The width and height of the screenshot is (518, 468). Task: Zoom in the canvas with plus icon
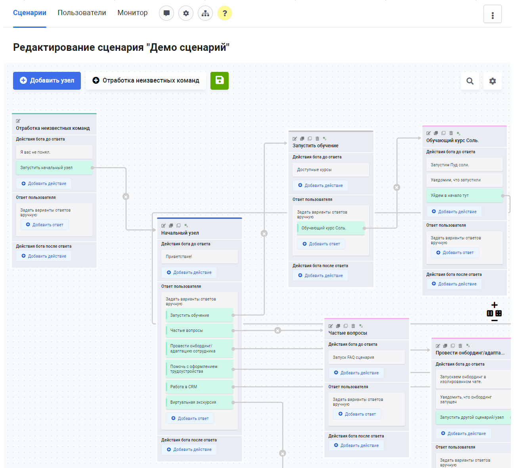point(494,305)
